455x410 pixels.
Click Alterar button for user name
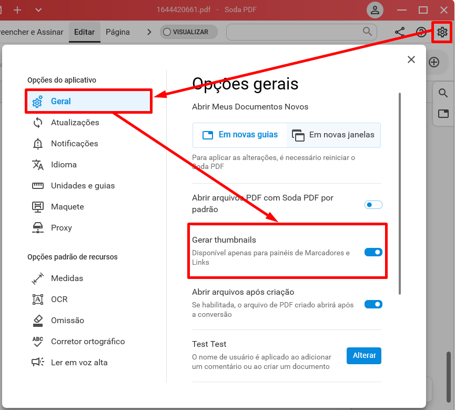click(x=364, y=355)
